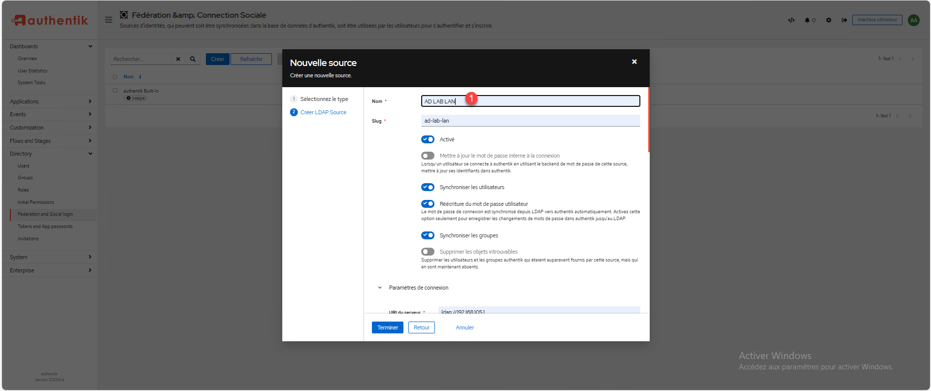
Task: Click the hamburger sidebar toggle icon
Action: (108, 20)
